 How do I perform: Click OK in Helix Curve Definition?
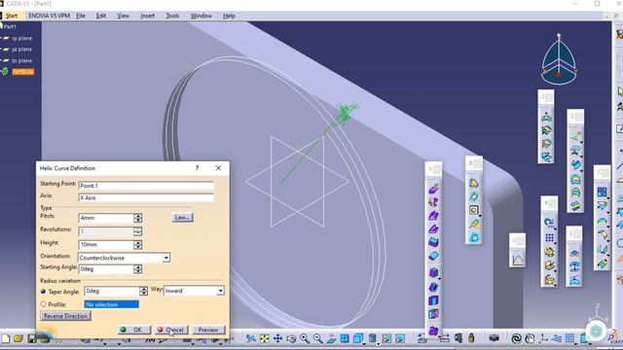(x=134, y=330)
